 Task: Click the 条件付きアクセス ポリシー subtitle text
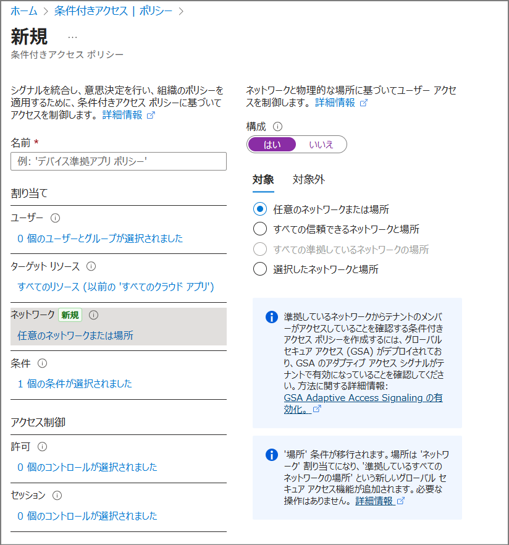67,54
